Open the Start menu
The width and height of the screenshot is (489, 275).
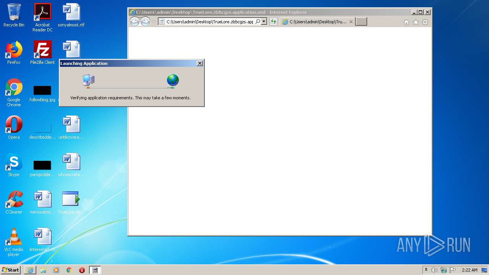pos(11,270)
